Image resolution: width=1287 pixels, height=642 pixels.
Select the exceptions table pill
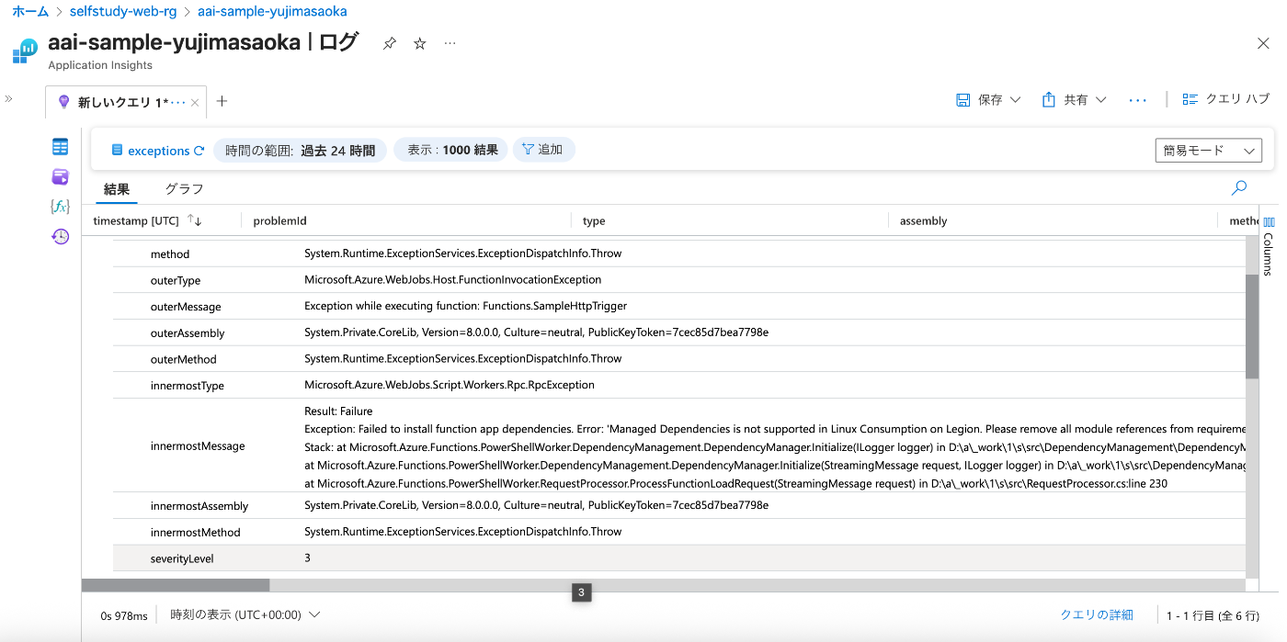[x=150, y=151]
